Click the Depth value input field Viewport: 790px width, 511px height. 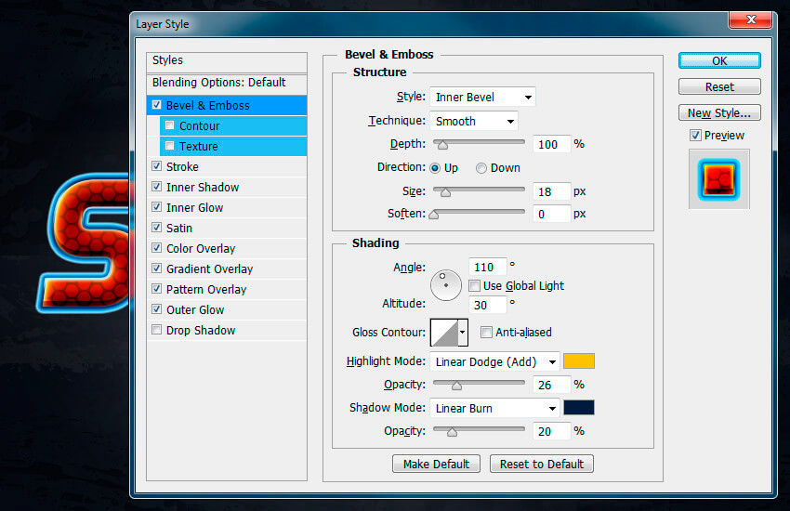550,144
